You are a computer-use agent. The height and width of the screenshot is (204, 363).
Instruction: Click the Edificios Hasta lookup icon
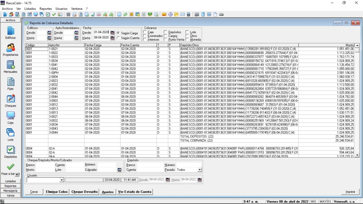pos(49,38)
